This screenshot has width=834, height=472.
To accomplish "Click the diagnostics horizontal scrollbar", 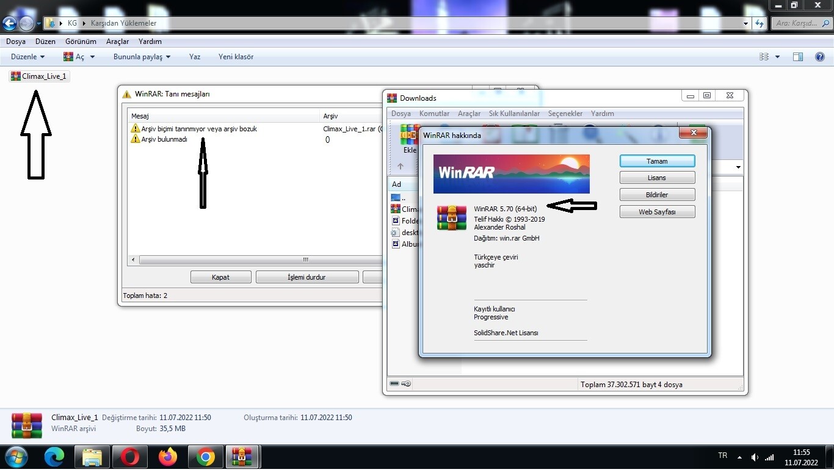I will [x=256, y=260].
